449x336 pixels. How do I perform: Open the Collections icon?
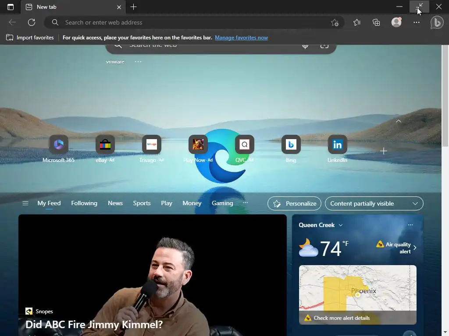click(376, 22)
